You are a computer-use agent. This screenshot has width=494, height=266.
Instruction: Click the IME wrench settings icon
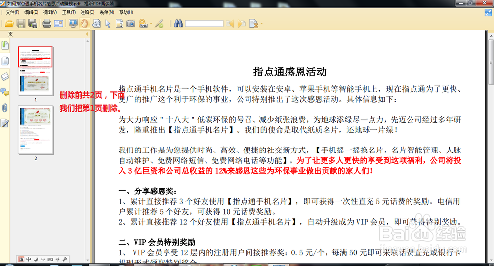tap(65, 259)
